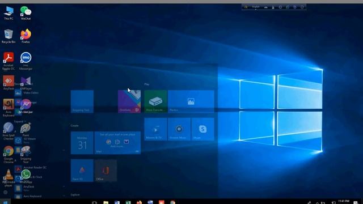Click the Windows Start button
The height and width of the screenshot is (204, 363).
pyautogui.click(x=5, y=202)
